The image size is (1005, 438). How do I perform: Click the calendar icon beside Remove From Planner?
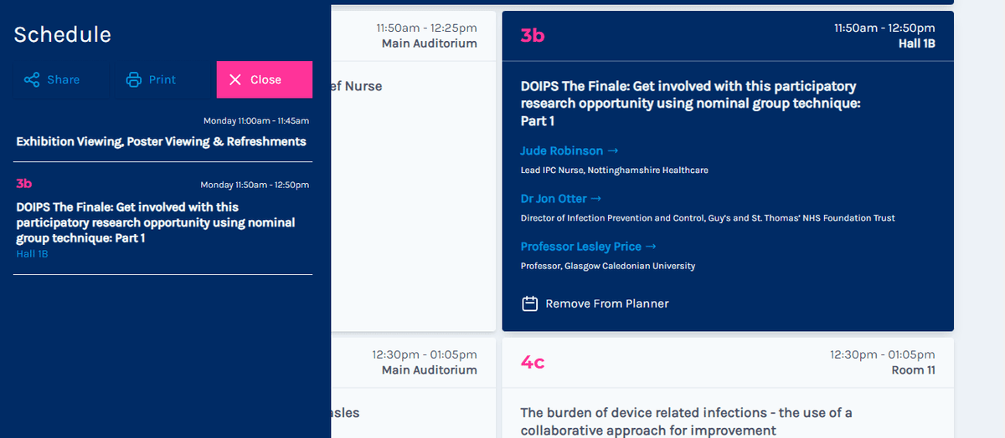529,303
